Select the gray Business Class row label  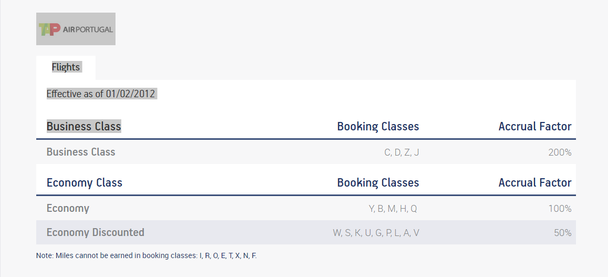pyautogui.click(x=81, y=152)
